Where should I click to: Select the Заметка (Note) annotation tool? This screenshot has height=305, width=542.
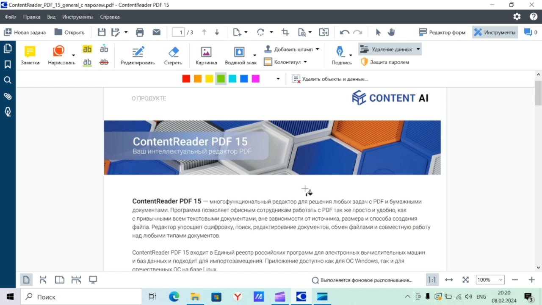[30, 55]
